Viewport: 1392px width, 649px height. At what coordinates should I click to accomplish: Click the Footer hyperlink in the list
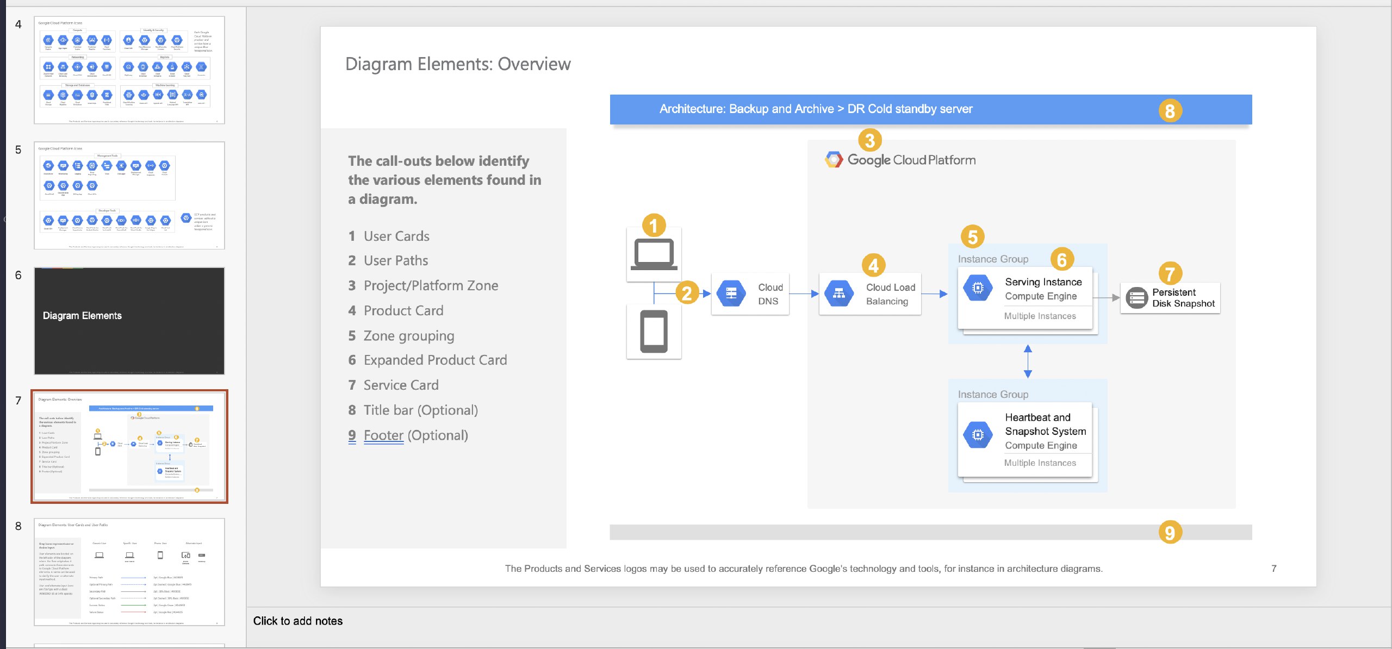[x=383, y=435]
